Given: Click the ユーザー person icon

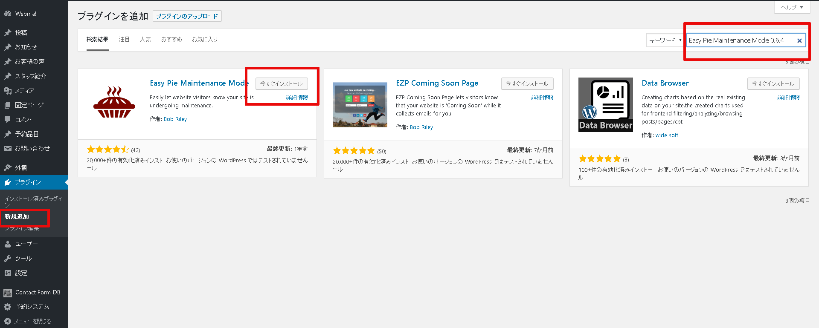Looking at the screenshot, I should (x=7, y=244).
